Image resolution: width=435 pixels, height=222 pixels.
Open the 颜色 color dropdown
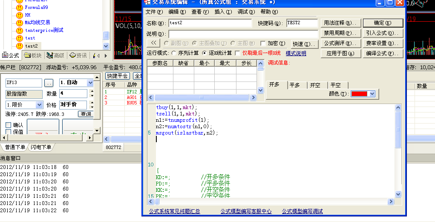(372, 94)
